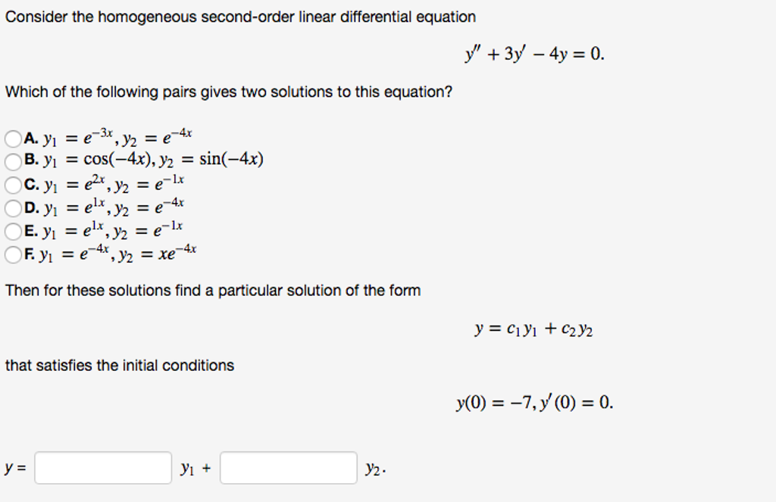The height and width of the screenshot is (502, 776).
Task: Click the formula y = c1y1 + c2y2
Action: point(533,329)
